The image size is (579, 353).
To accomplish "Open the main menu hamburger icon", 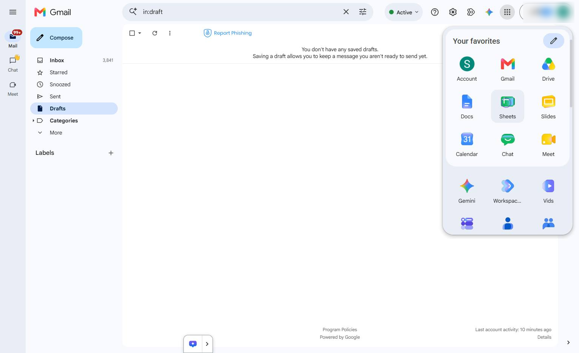I will pyautogui.click(x=13, y=12).
